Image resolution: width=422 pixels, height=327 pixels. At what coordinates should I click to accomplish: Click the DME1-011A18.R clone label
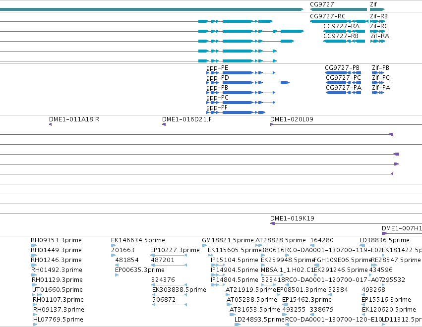74,119
